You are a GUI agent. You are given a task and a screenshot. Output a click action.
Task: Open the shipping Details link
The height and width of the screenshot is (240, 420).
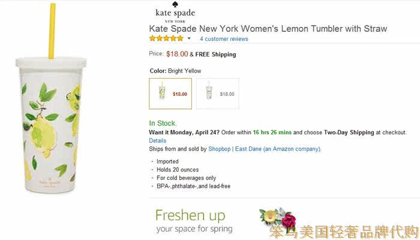[x=157, y=140]
